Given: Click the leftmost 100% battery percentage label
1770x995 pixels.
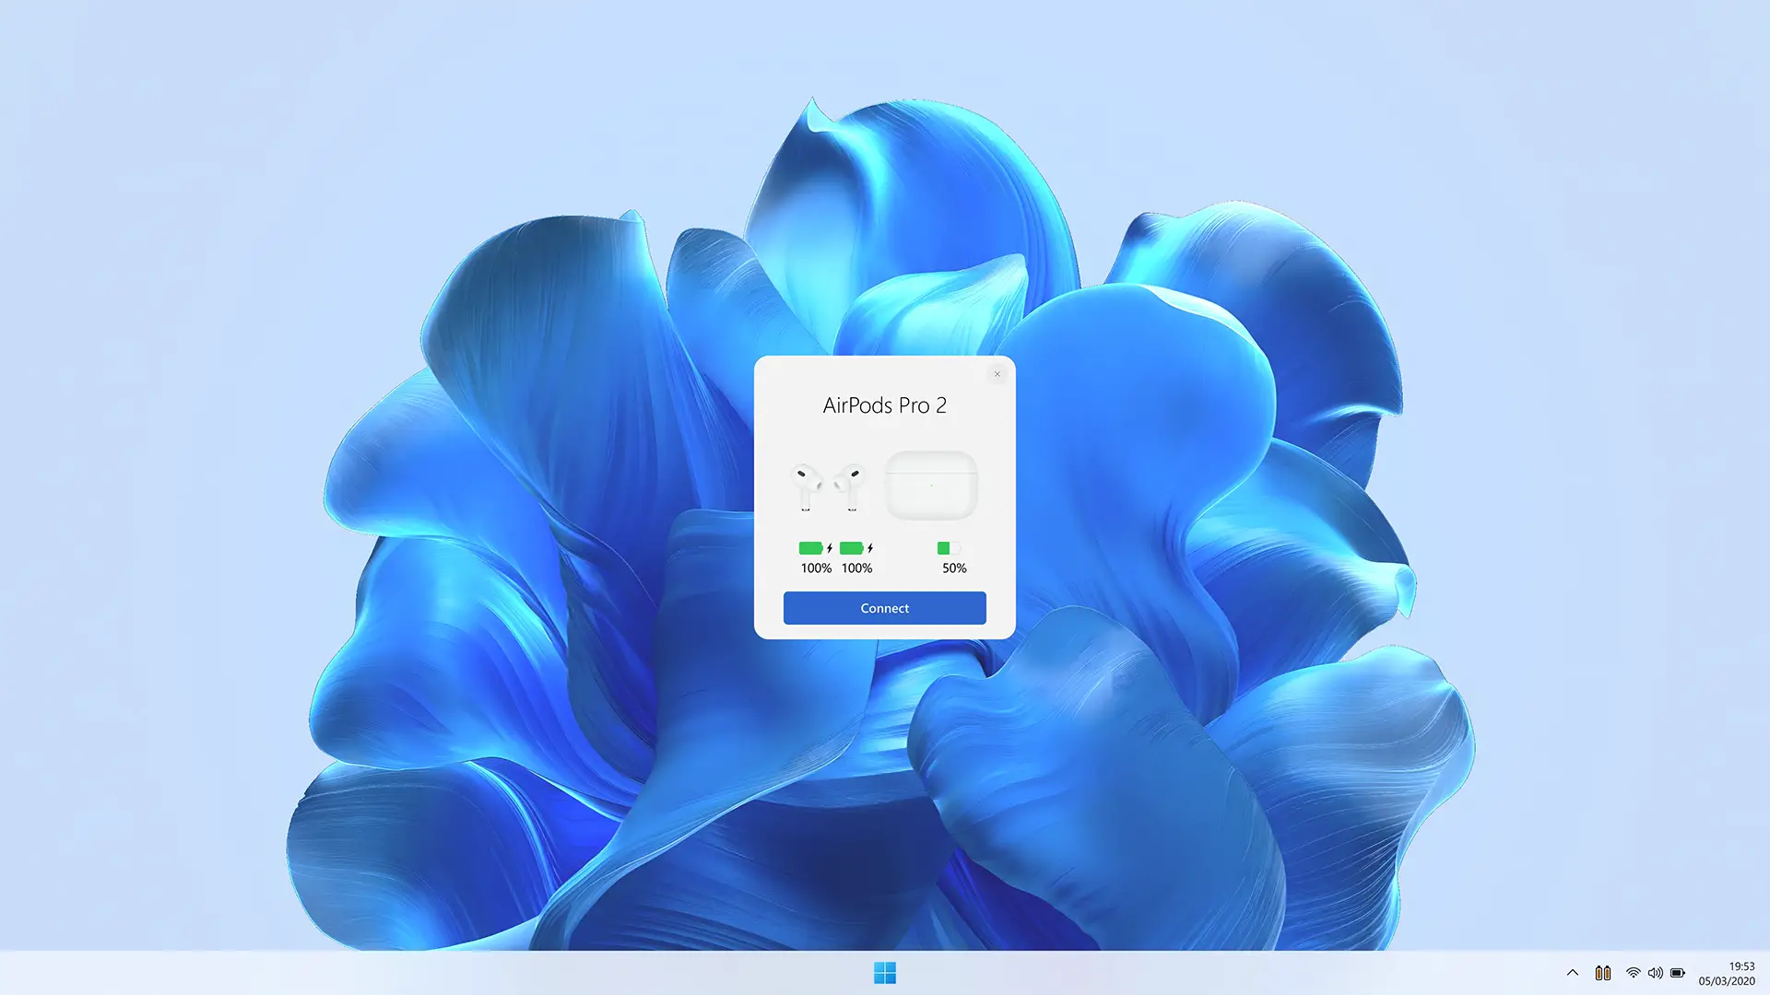Looking at the screenshot, I should coord(816,568).
